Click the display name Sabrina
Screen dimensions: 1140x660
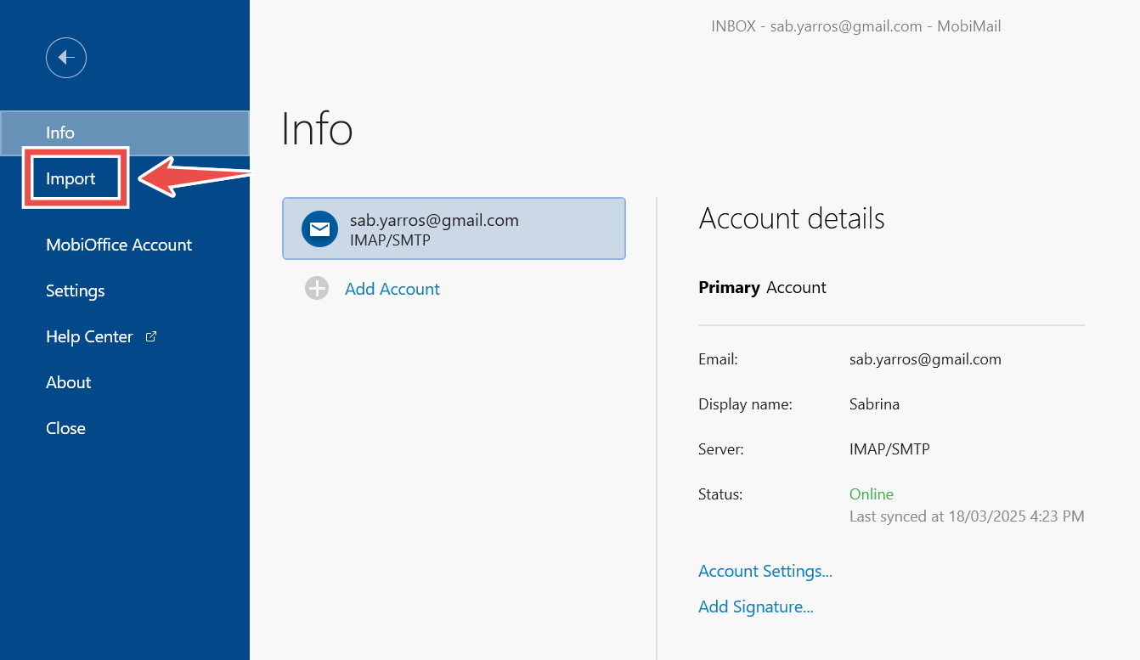[x=874, y=404]
